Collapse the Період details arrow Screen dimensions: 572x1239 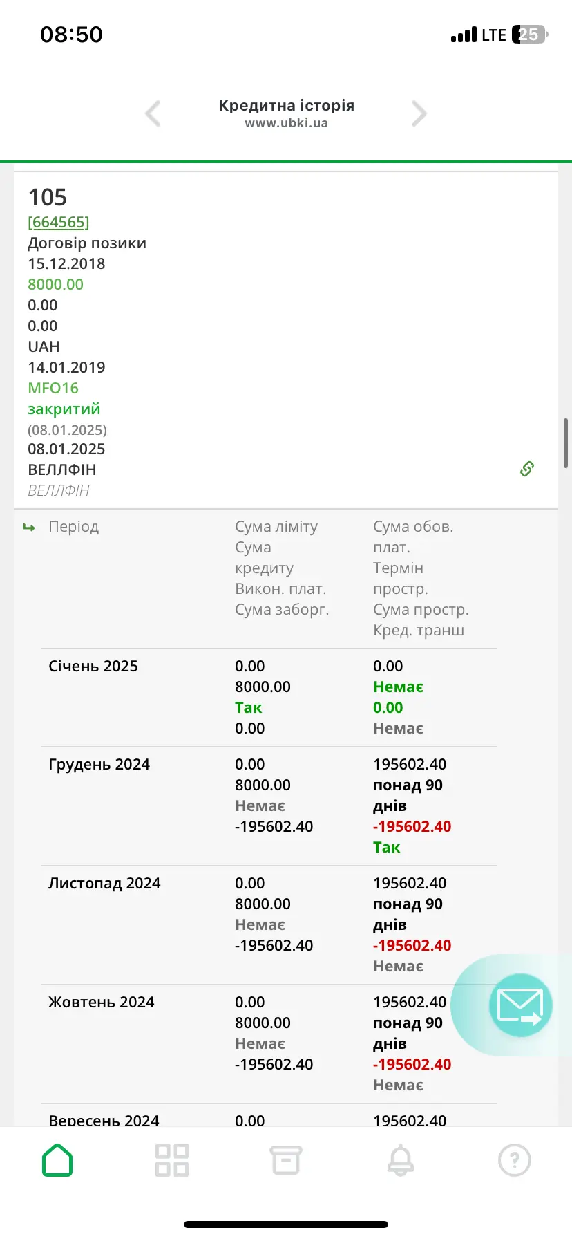click(x=29, y=528)
